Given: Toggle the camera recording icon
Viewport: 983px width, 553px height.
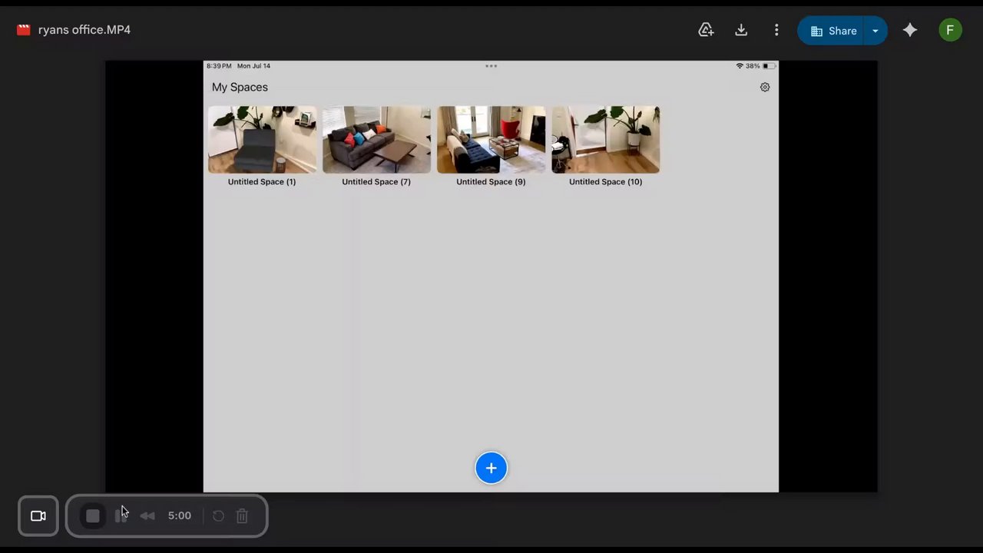Looking at the screenshot, I should (x=38, y=516).
